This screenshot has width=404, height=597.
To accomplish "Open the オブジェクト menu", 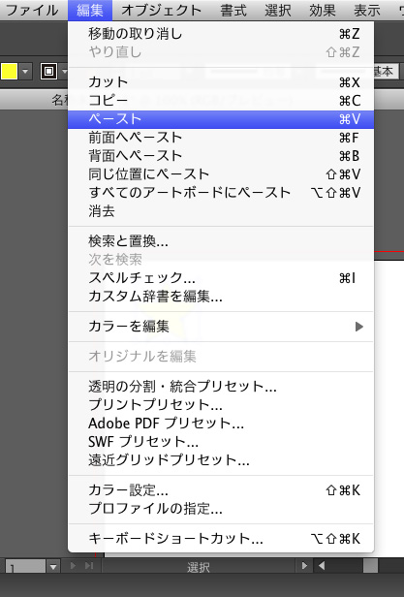I will click(x=162, y=11).
